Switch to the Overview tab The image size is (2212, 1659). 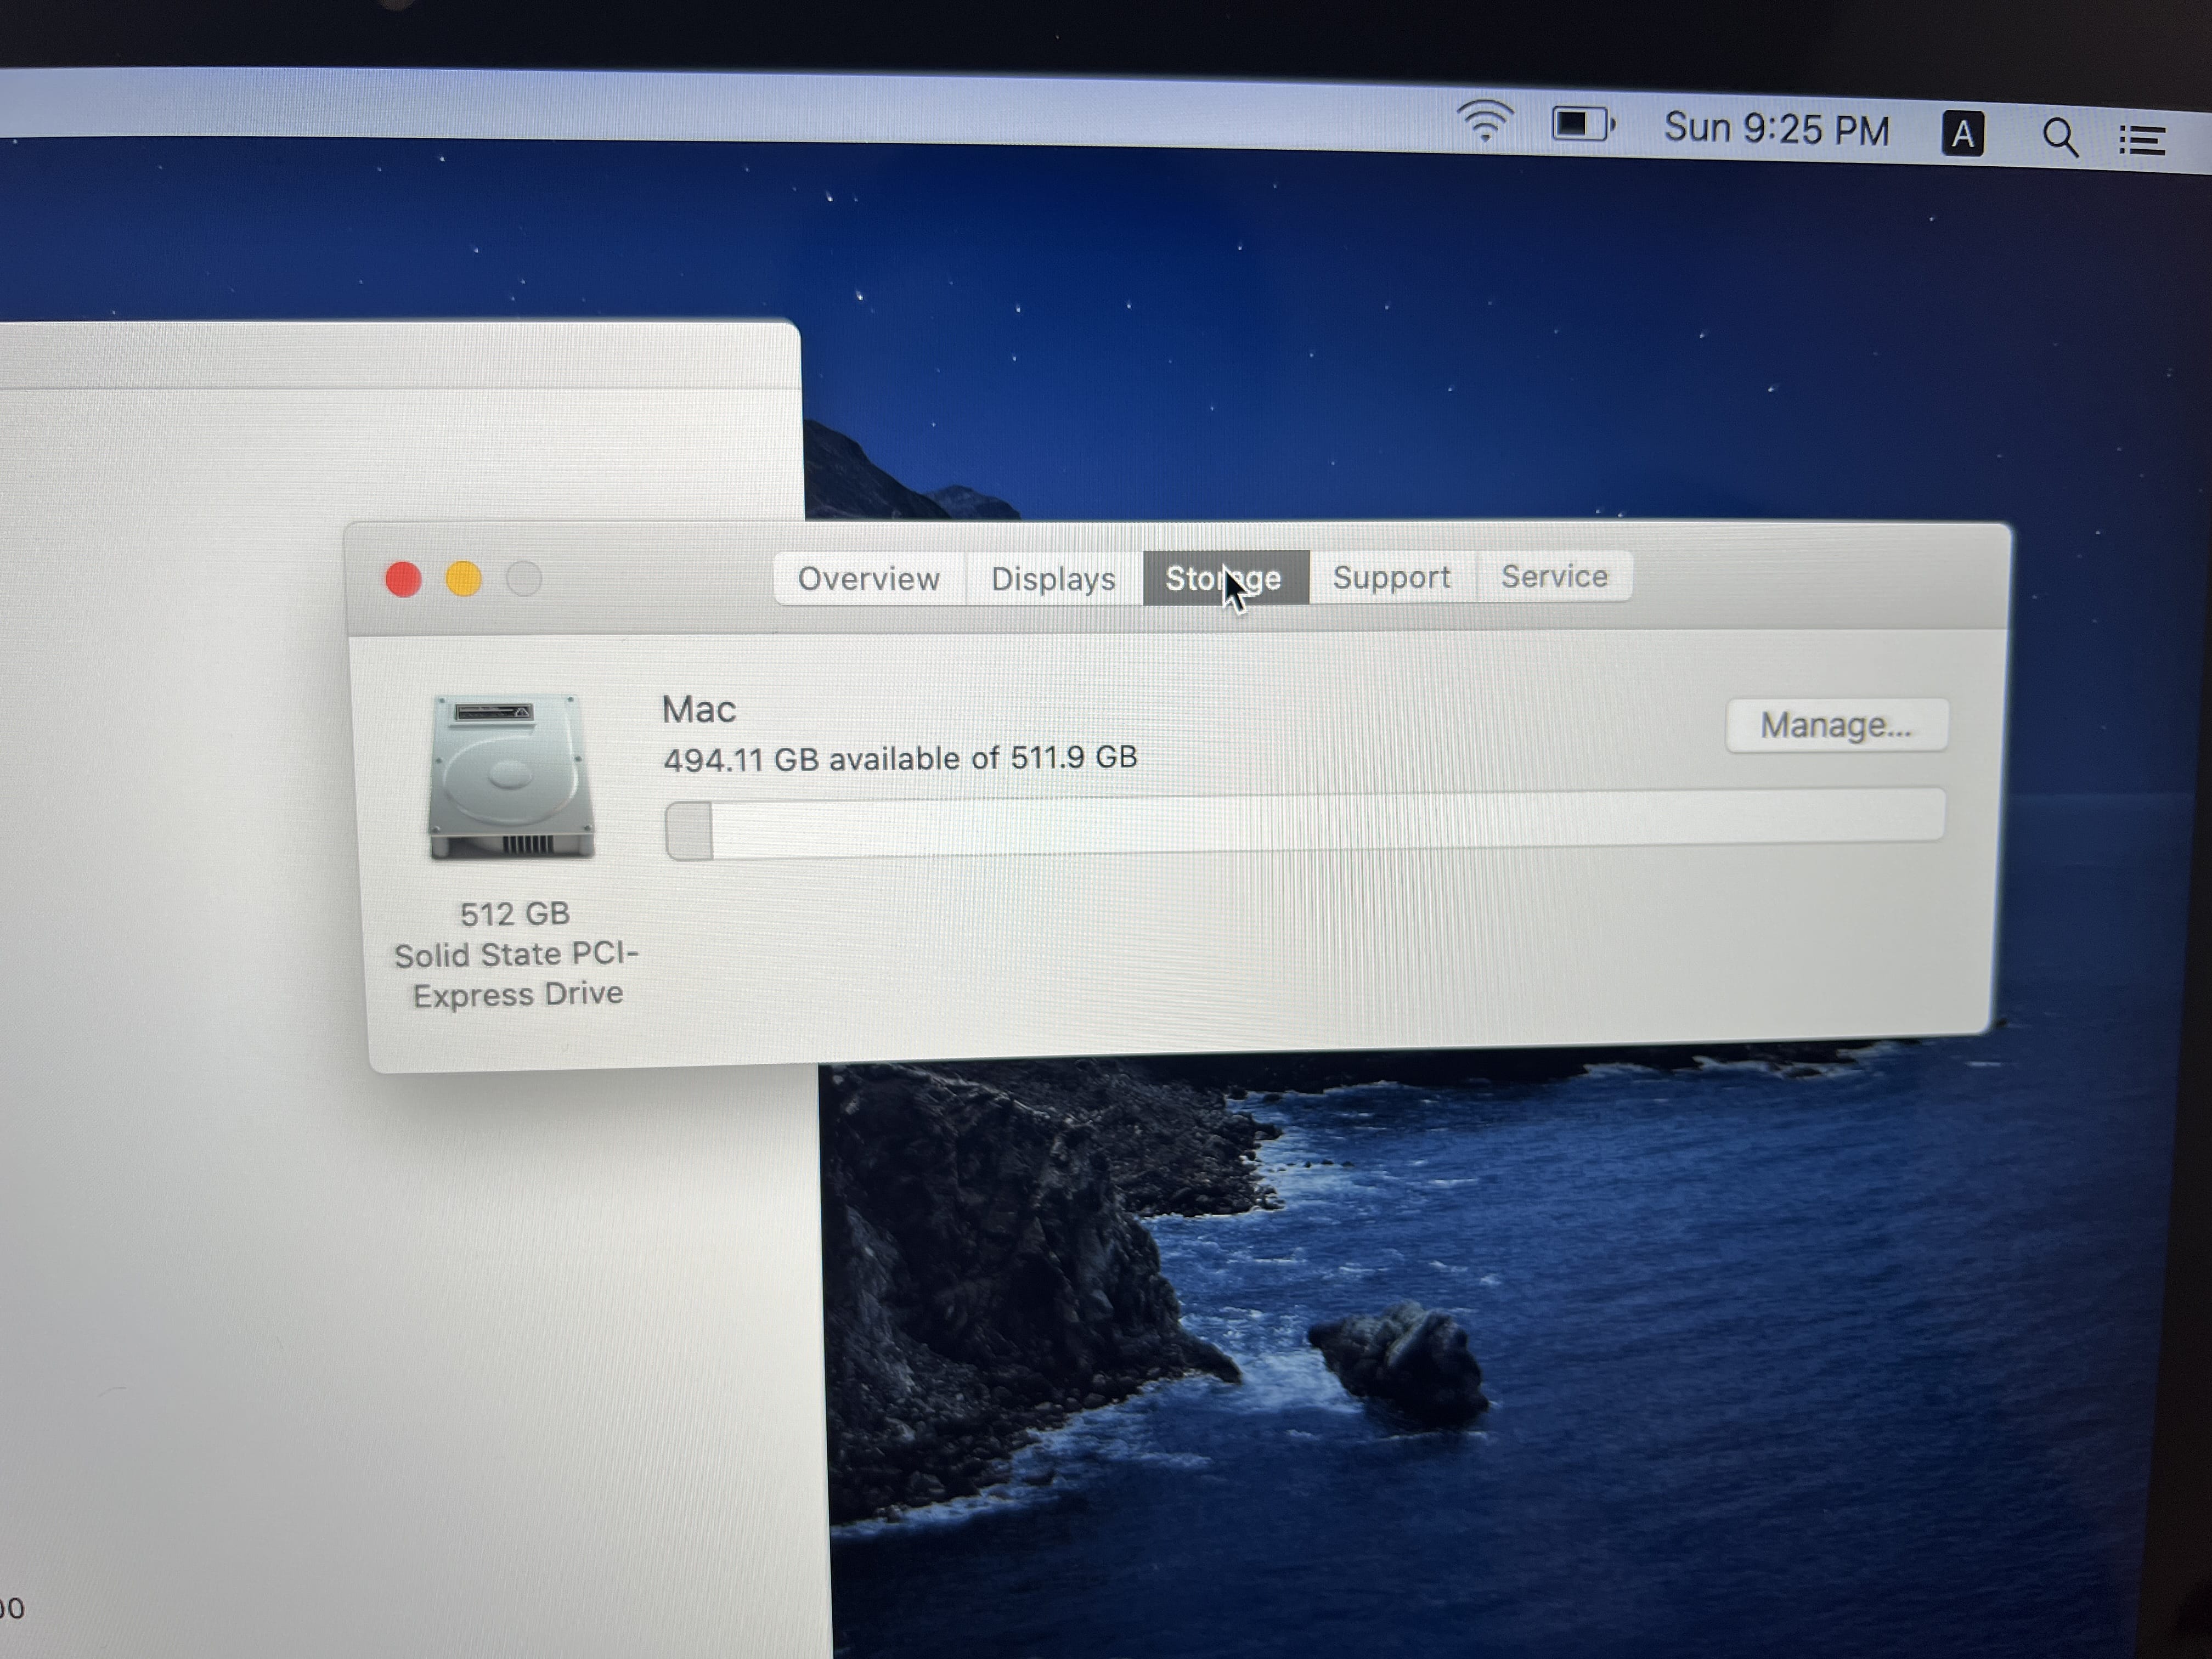pos(869,578)
